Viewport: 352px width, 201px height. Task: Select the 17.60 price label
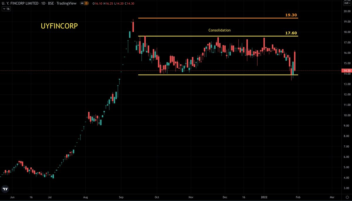[292, 33]
